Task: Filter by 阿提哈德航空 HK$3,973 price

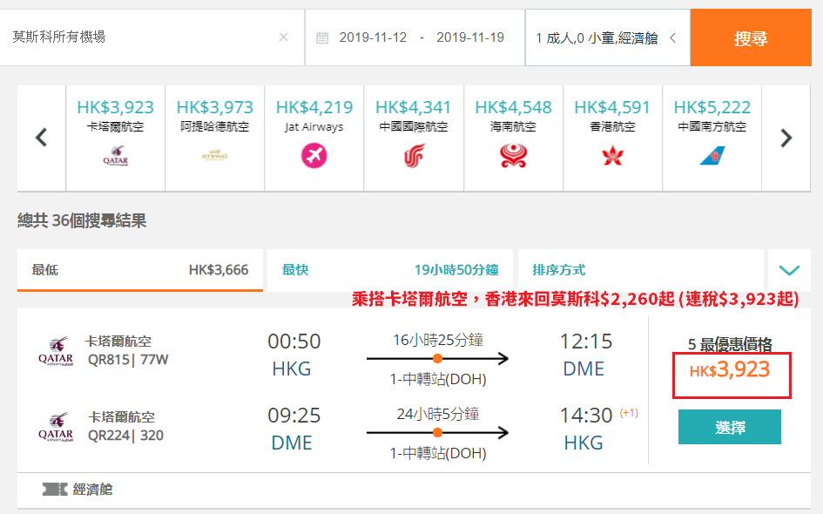Action: [214, 107]
